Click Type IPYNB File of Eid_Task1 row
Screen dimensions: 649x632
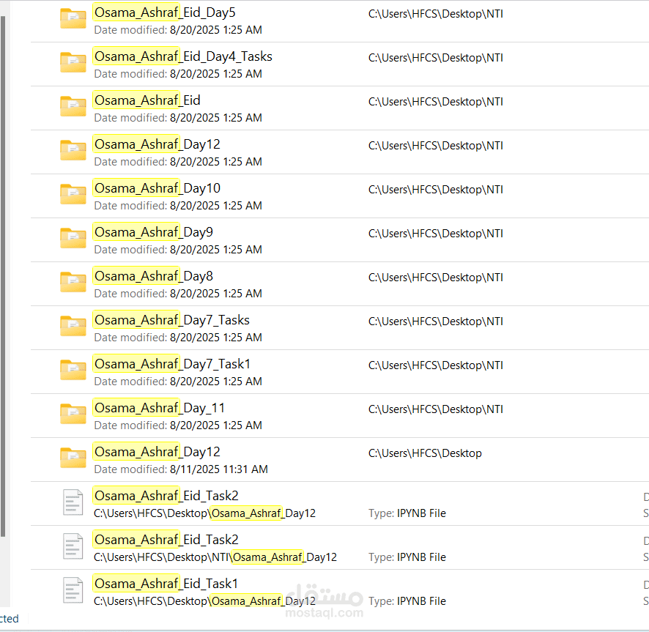click(407, 601)
